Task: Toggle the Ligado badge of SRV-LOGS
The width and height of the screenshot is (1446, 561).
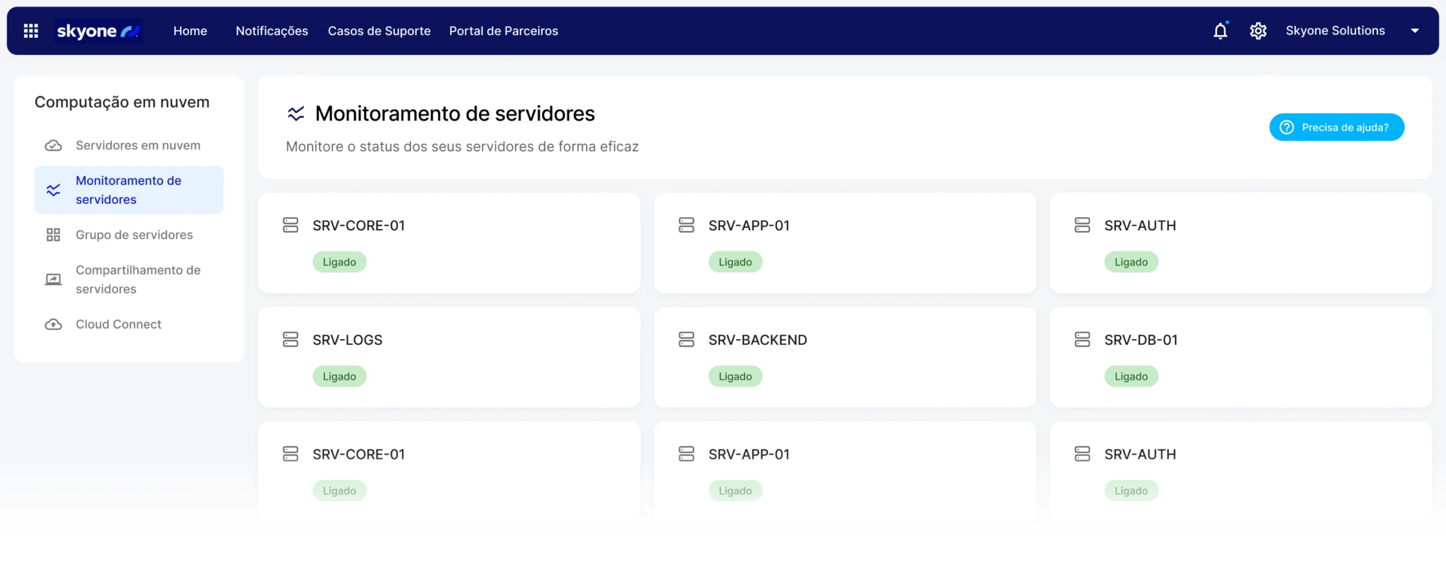Action: tap(339, 376)
